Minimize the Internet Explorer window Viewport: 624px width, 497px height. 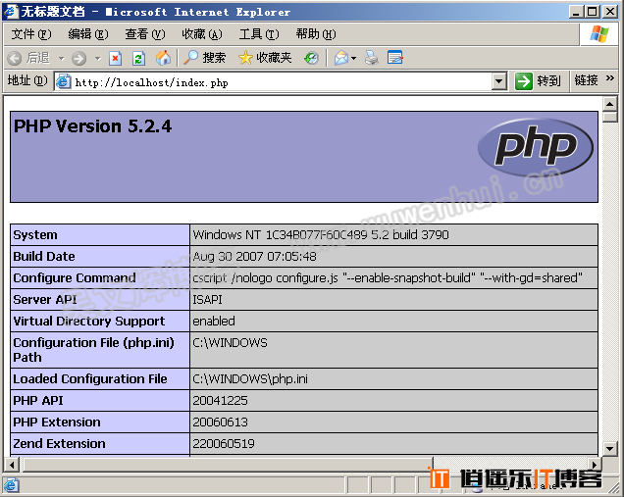[x=576, y=12]
